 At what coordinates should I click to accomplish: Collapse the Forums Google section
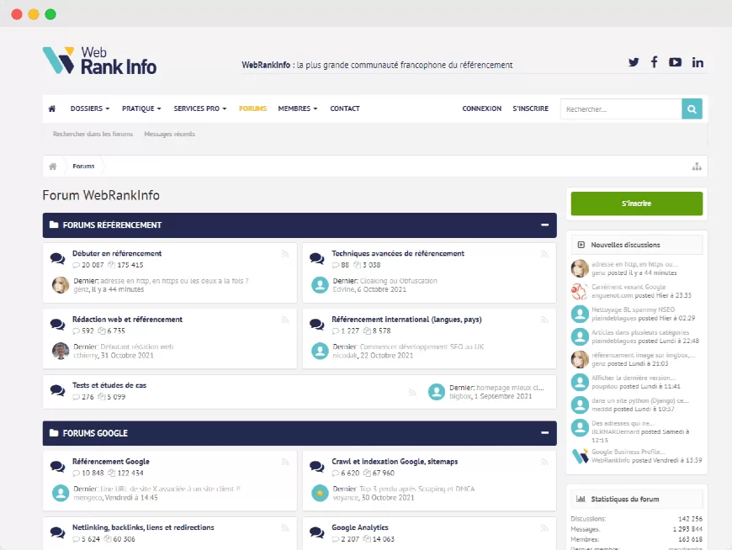[544, 433]
